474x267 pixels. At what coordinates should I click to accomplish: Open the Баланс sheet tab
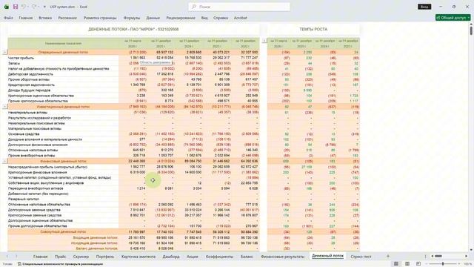[x=247, y=257]
